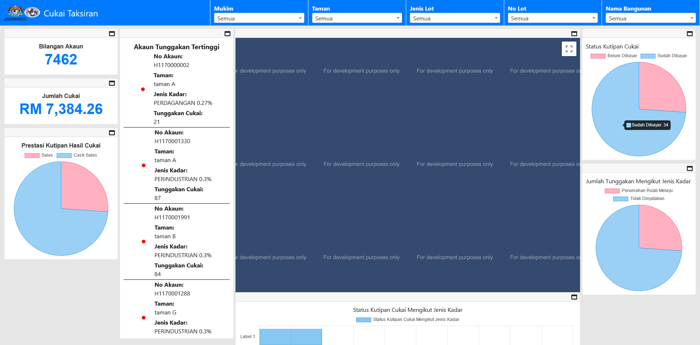Collapse the Jumlah Tunggakan Mengikut Jenis Kadar panel

click(690, 168)
